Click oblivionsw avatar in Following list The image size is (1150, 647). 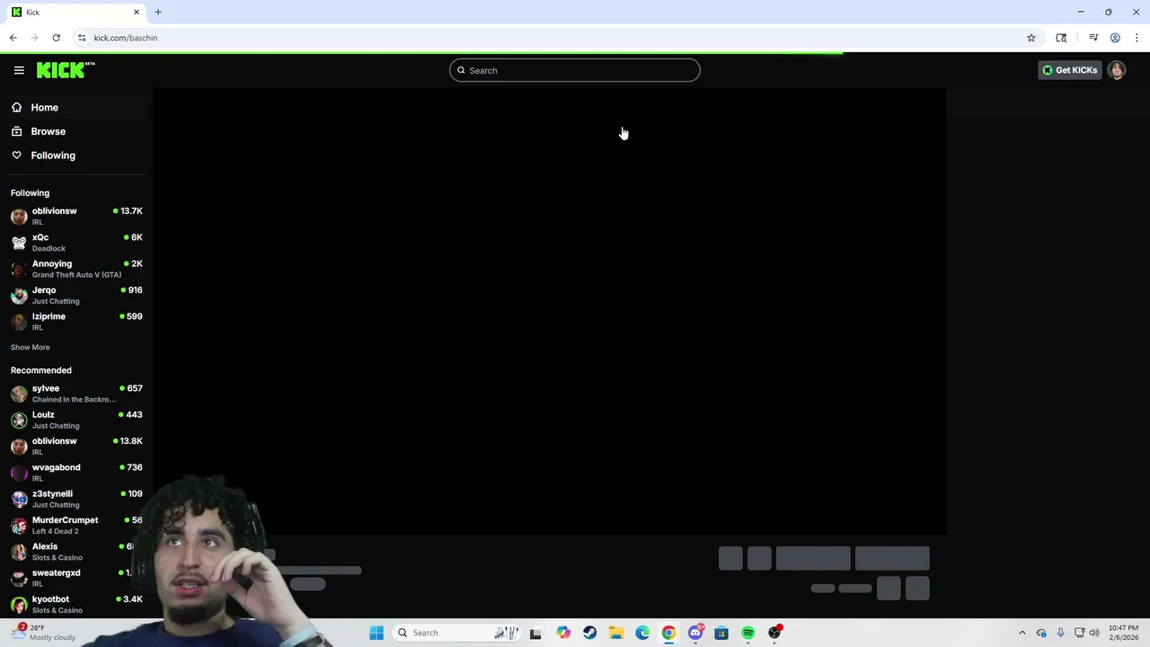(19, 217)
